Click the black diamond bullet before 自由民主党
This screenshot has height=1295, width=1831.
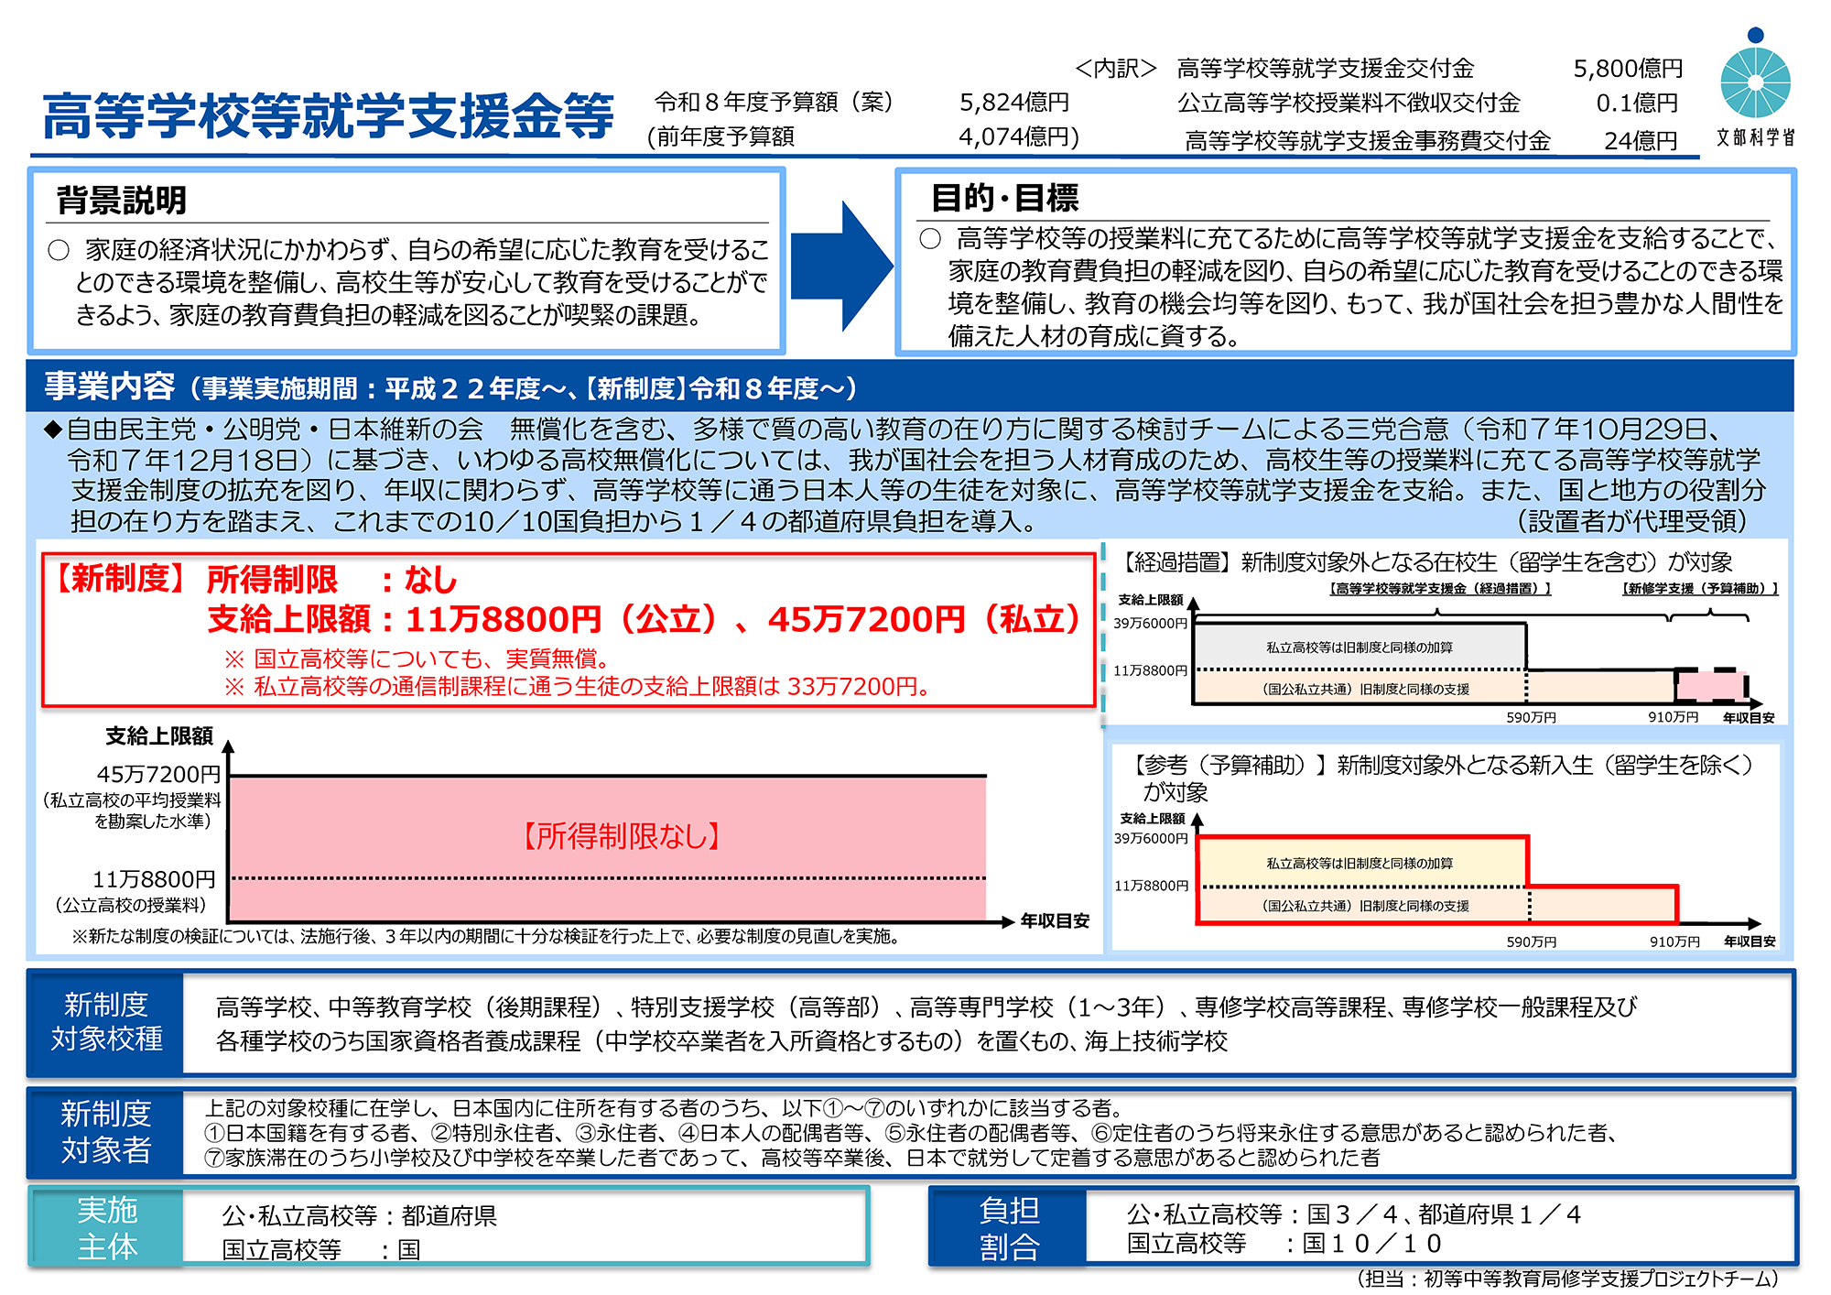[x=53, y=429]
